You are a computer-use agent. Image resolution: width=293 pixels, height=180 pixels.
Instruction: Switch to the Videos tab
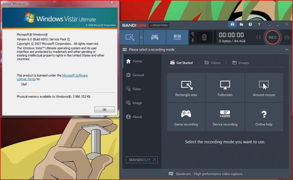pos(213,63)
